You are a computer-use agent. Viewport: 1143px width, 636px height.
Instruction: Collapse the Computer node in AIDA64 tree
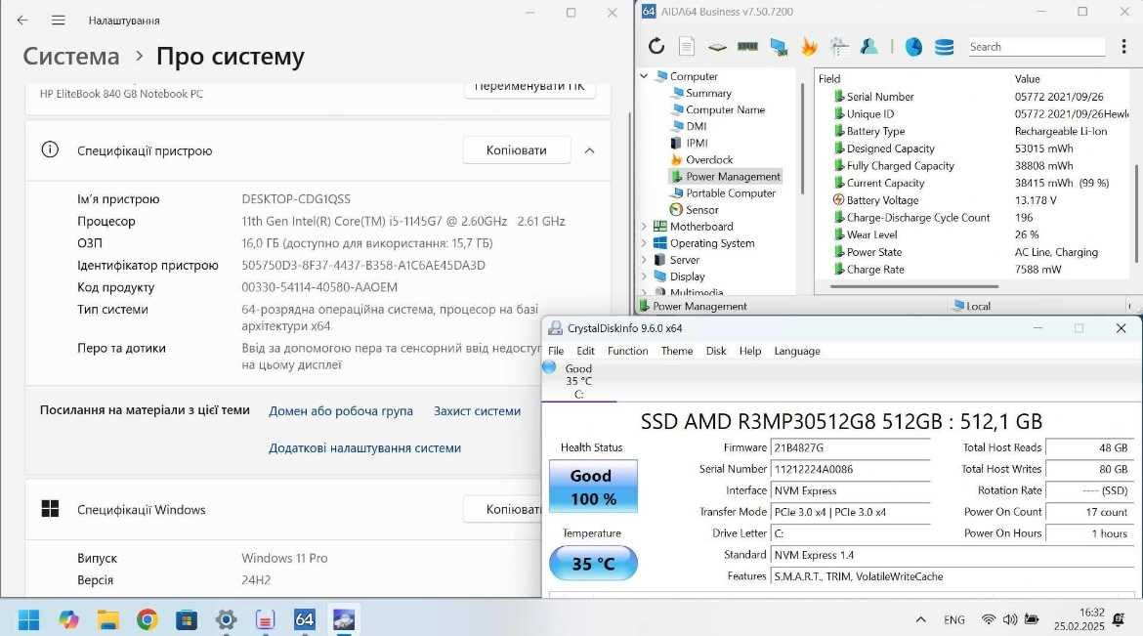pos(644,76)
